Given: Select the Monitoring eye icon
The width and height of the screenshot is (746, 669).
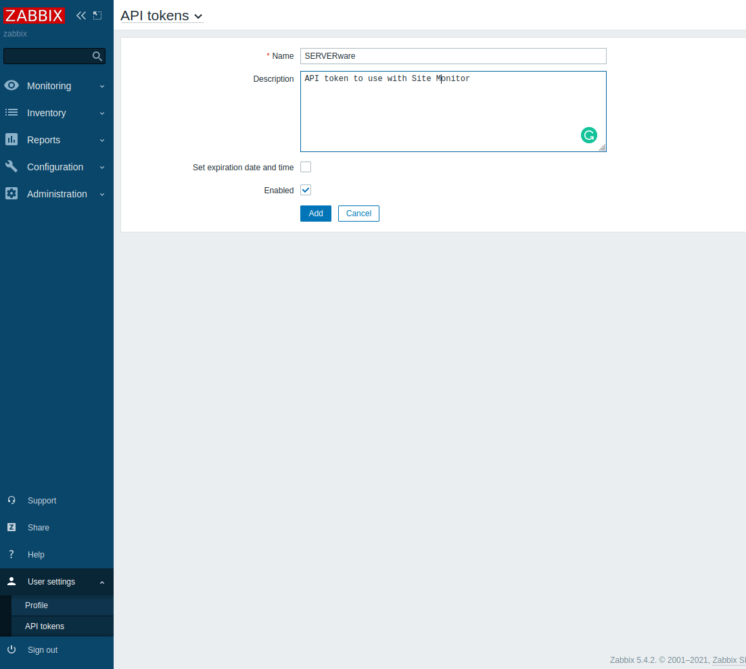Looking at the screenshot, I should point(11,86).
